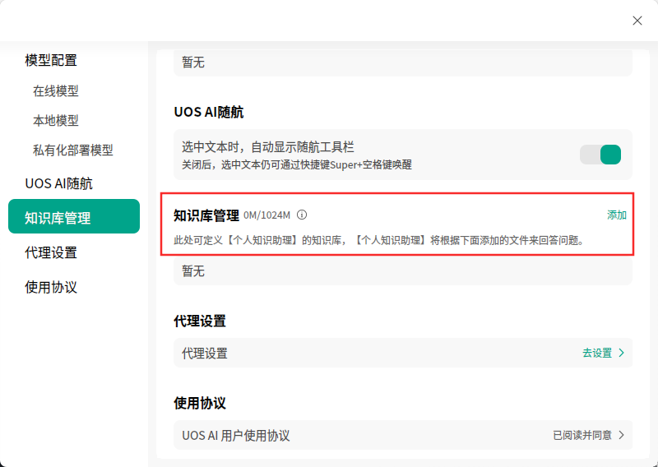Click 已阅读并同意 agreement status

coord(582,435)
